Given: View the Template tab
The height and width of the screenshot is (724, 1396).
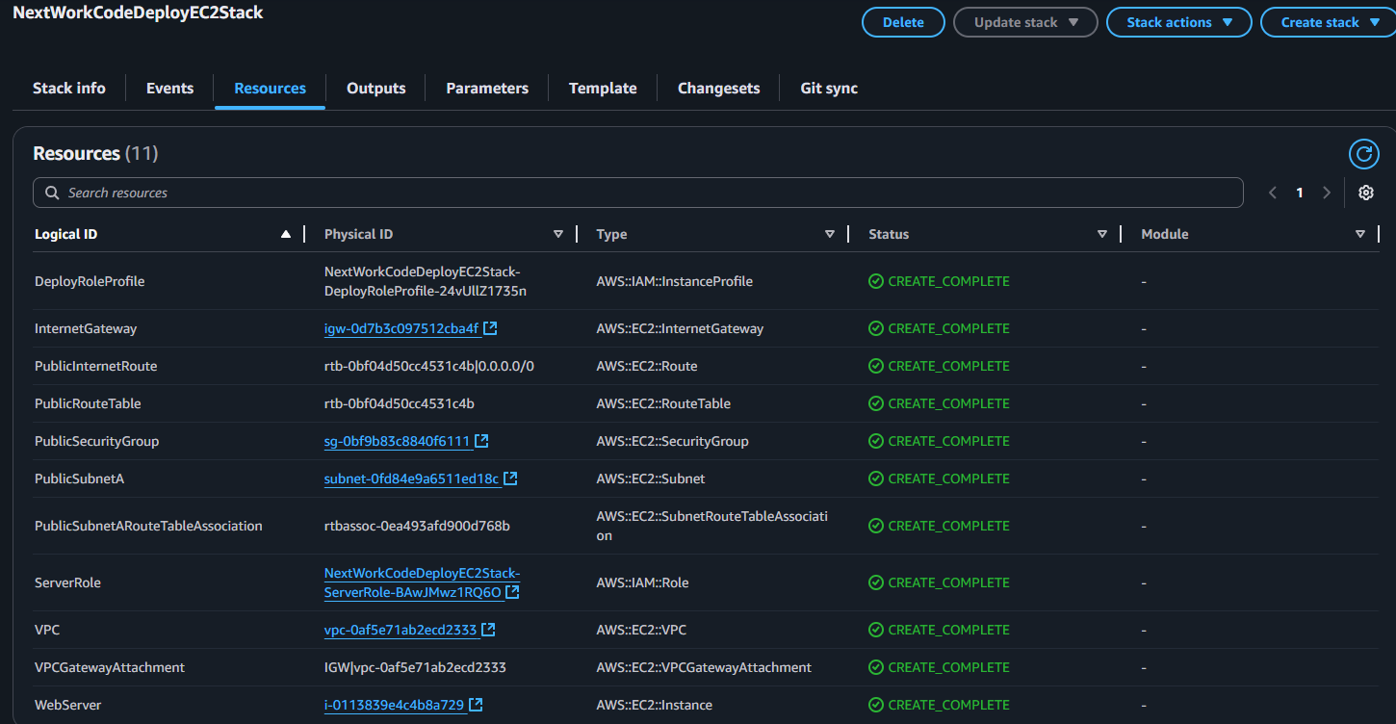Looking at the screenshot, I should click(x=603, y=88).
